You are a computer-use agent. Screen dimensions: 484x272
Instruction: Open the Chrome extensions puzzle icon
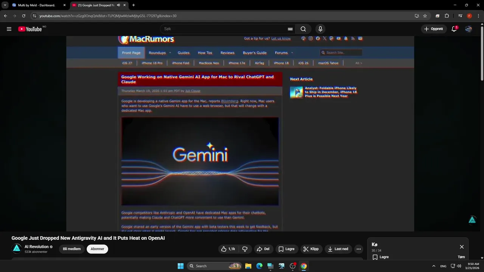point(447,16)
